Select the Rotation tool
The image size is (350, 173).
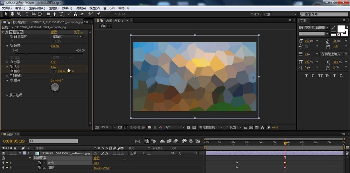pyautogui.click(x=27, y=14)
